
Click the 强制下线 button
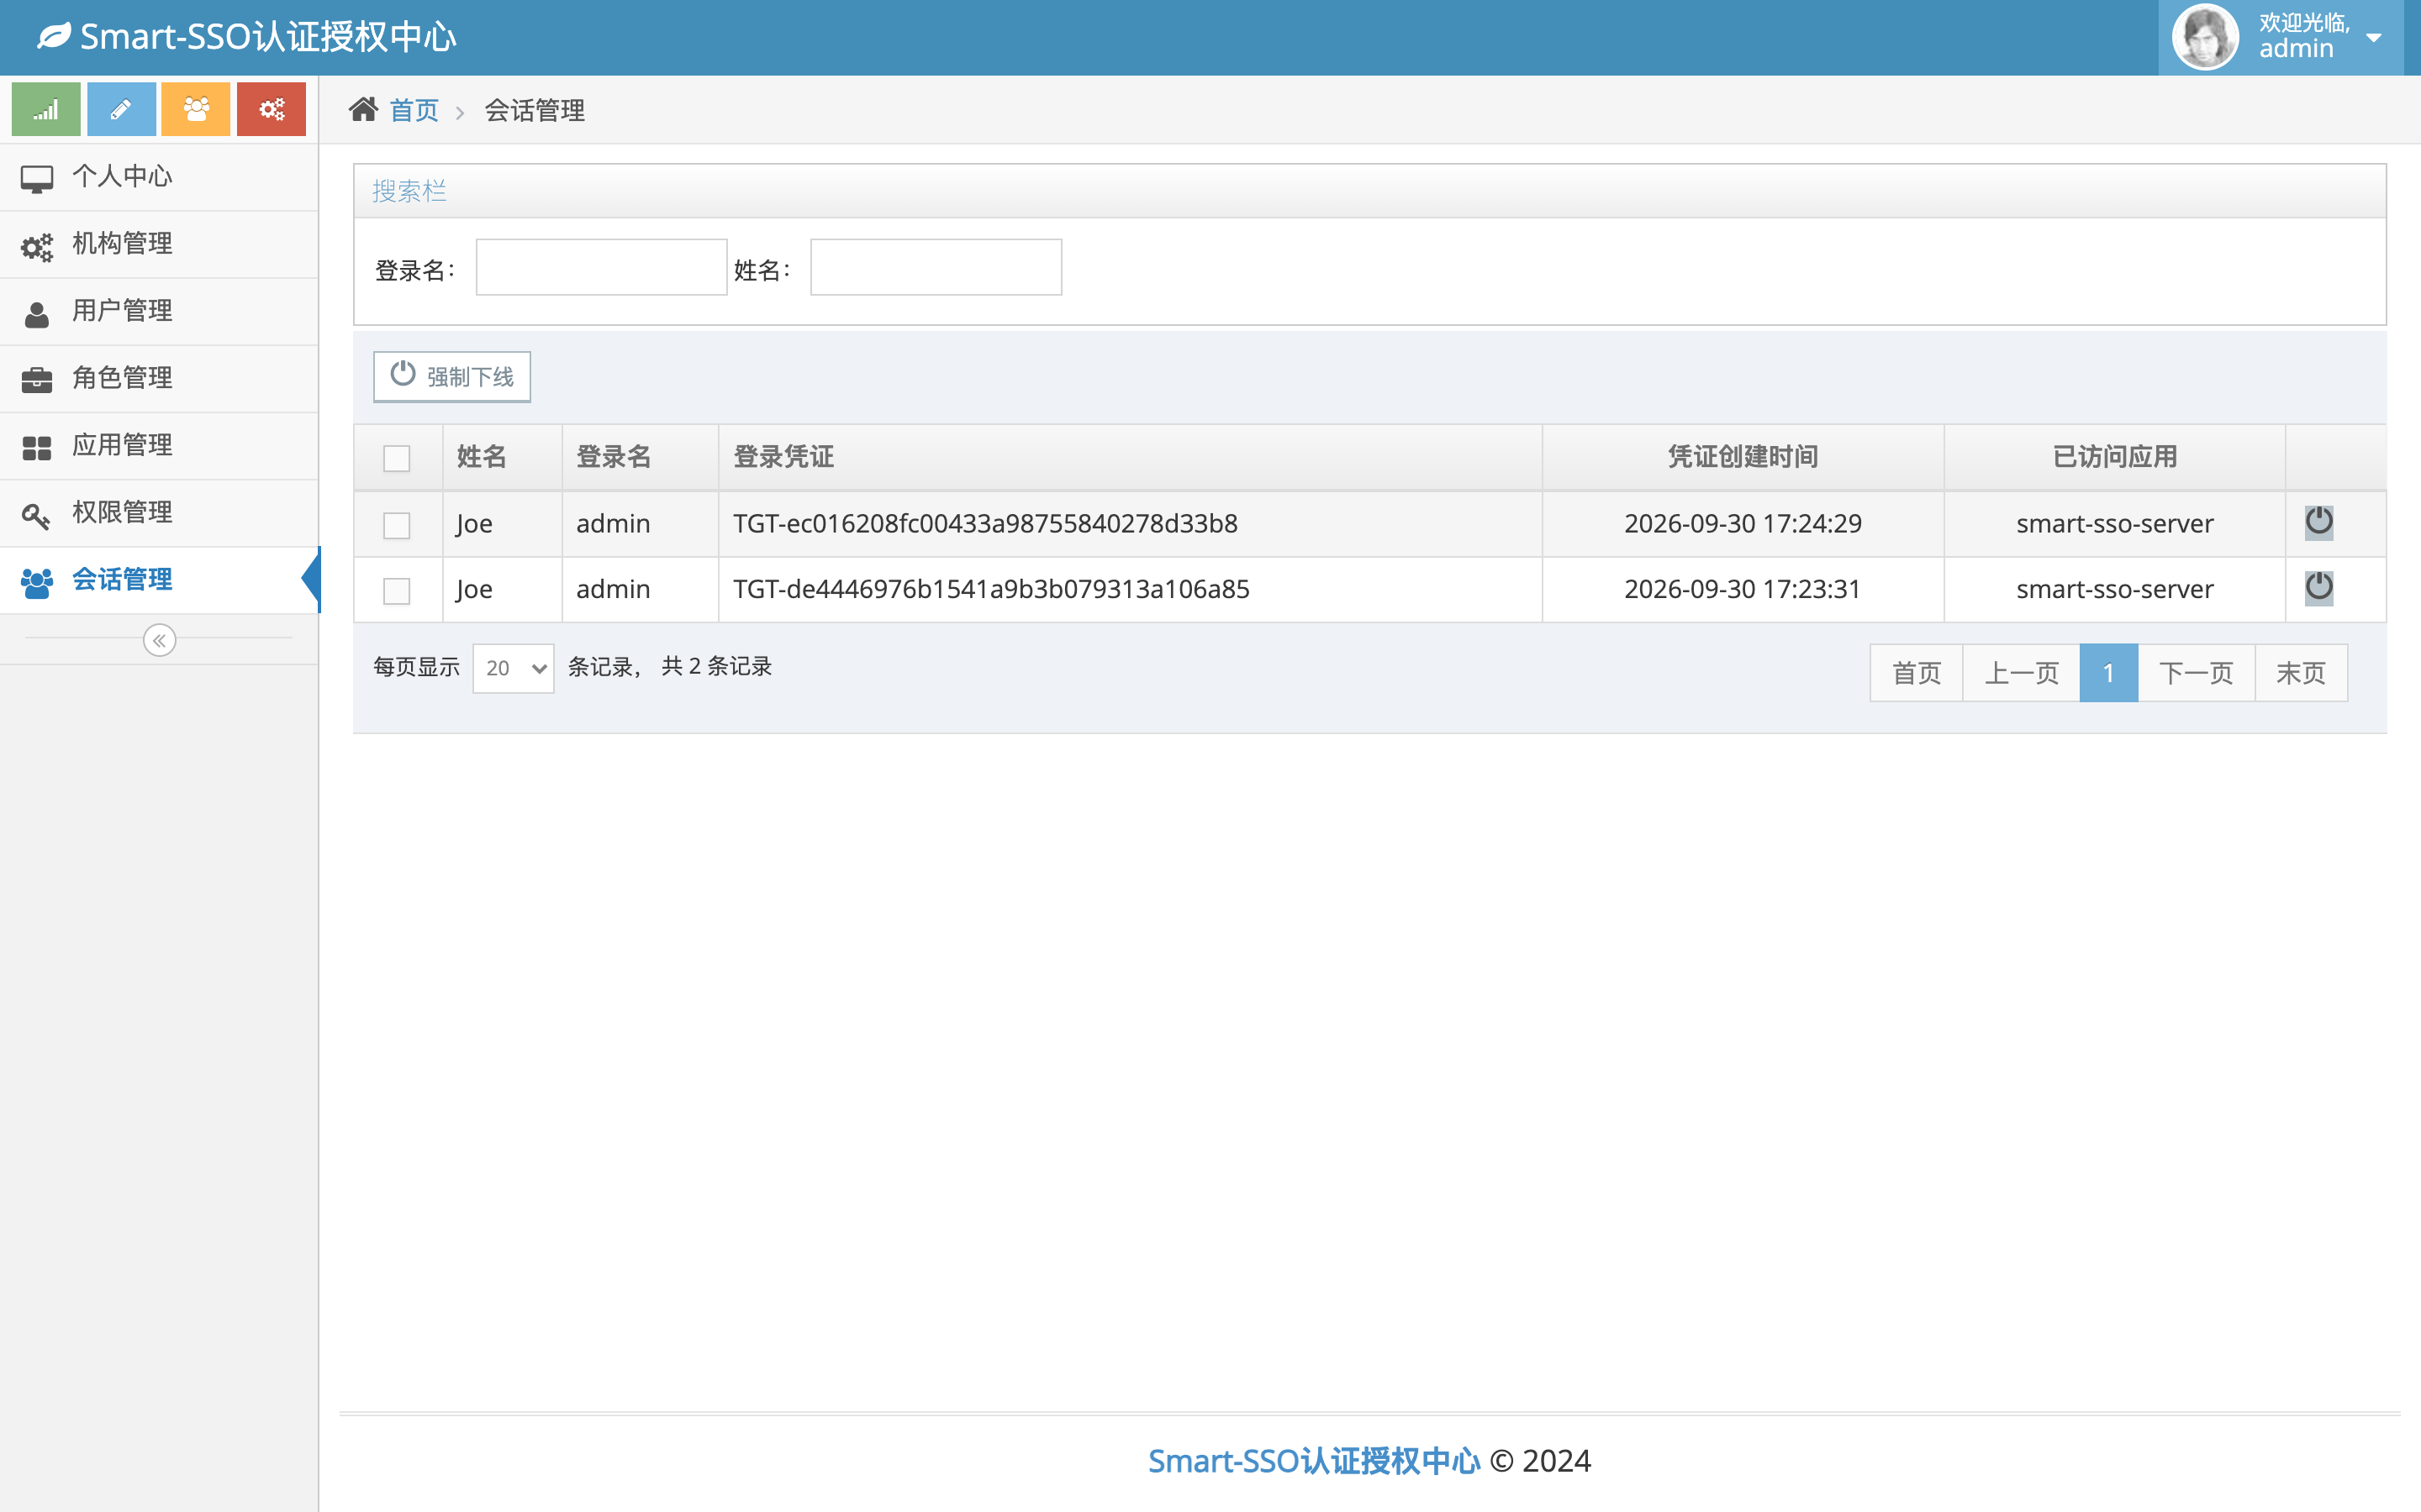[x=452, y=377]
